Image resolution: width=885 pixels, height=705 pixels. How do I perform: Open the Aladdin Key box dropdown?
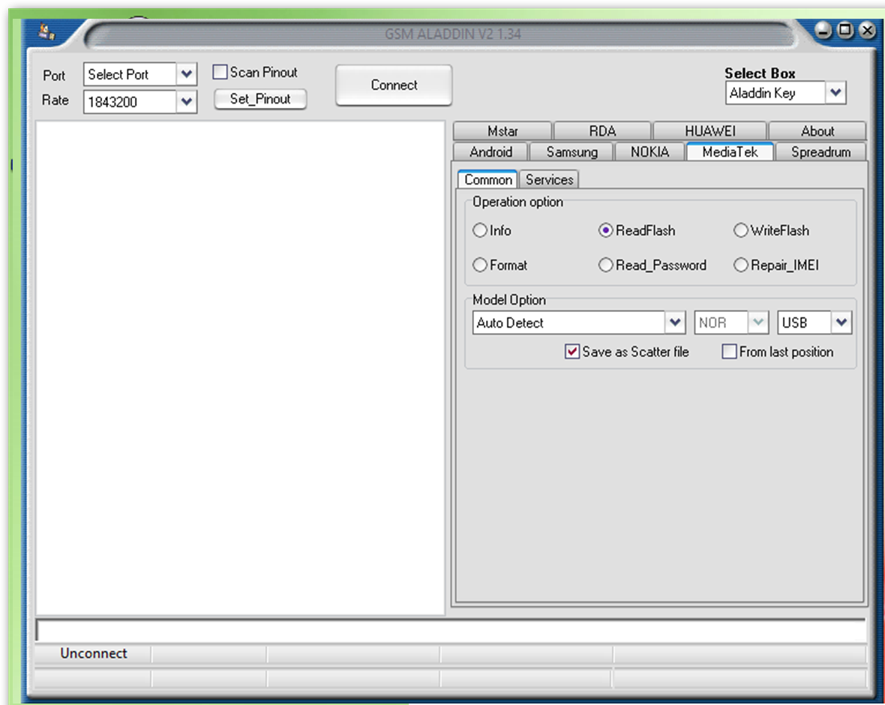[x=835, y=94]
